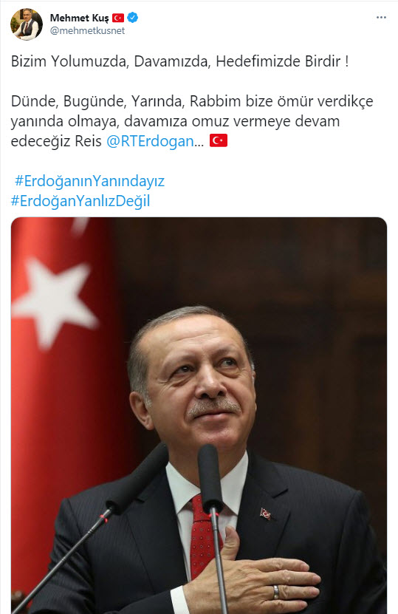Click the white star on the red flag in the photo
This screenshot has height=614, width=398.
[54, 300]
